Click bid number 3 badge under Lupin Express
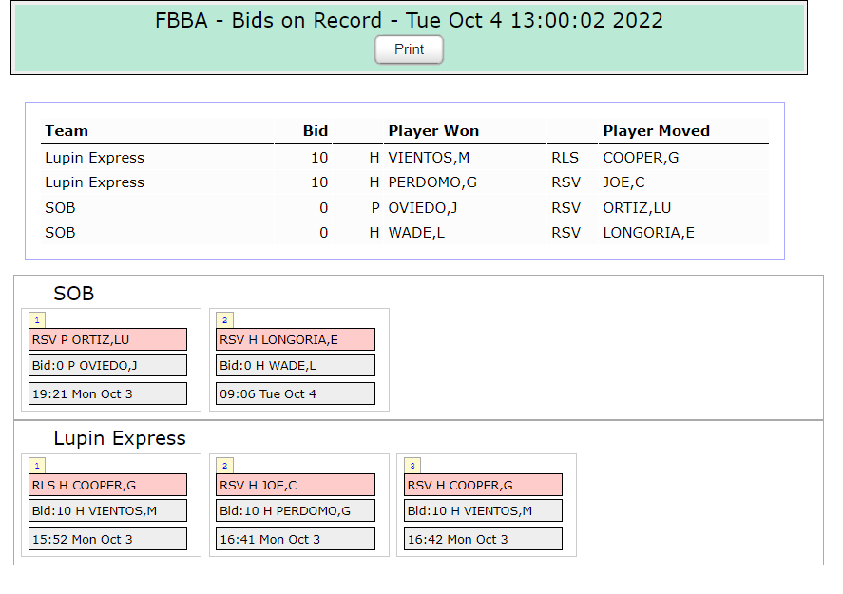 (412, 466)
